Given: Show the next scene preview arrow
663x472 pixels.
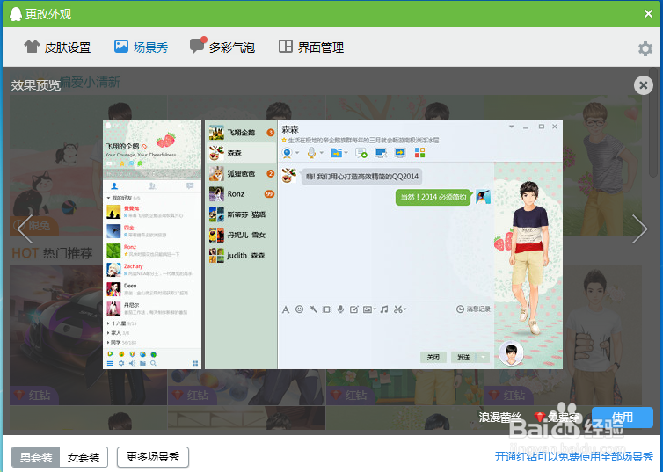Looking at the screenshot, I should [640, 229].
